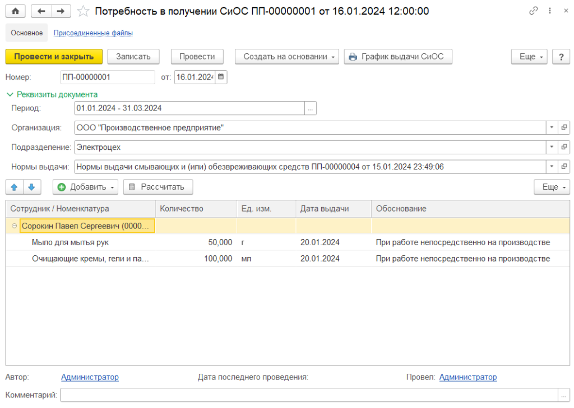
Task: Collapse the Сорокин Павел Сергеевич row
Action: coord(14,226)
